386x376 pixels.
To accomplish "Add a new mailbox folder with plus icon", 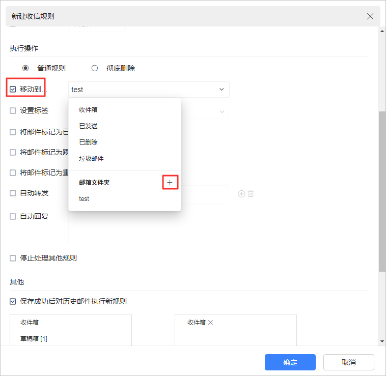I will [170, 183].
